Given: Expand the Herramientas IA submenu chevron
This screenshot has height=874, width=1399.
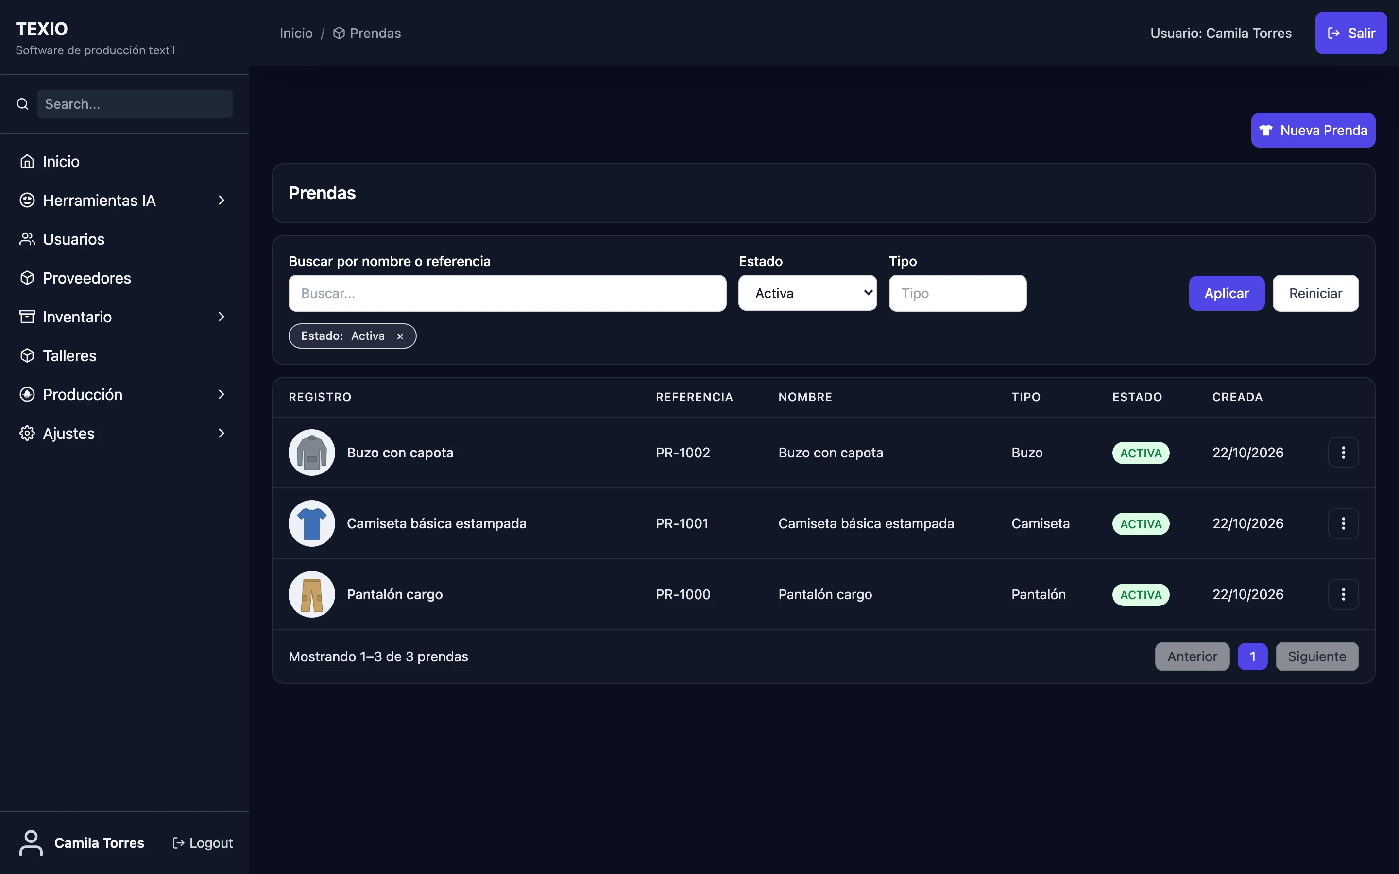Looking at the screenshot, I should coord(222,200).
